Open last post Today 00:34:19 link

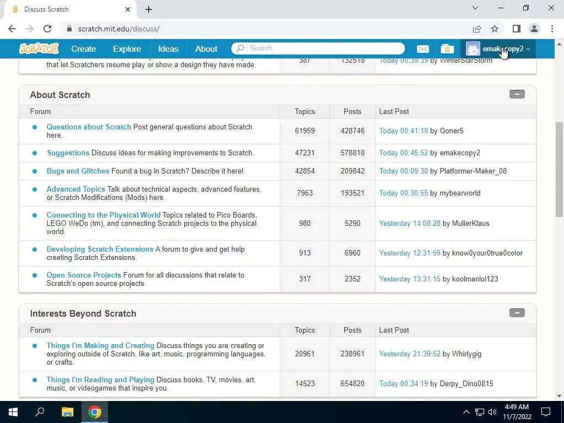pos(403,384)
